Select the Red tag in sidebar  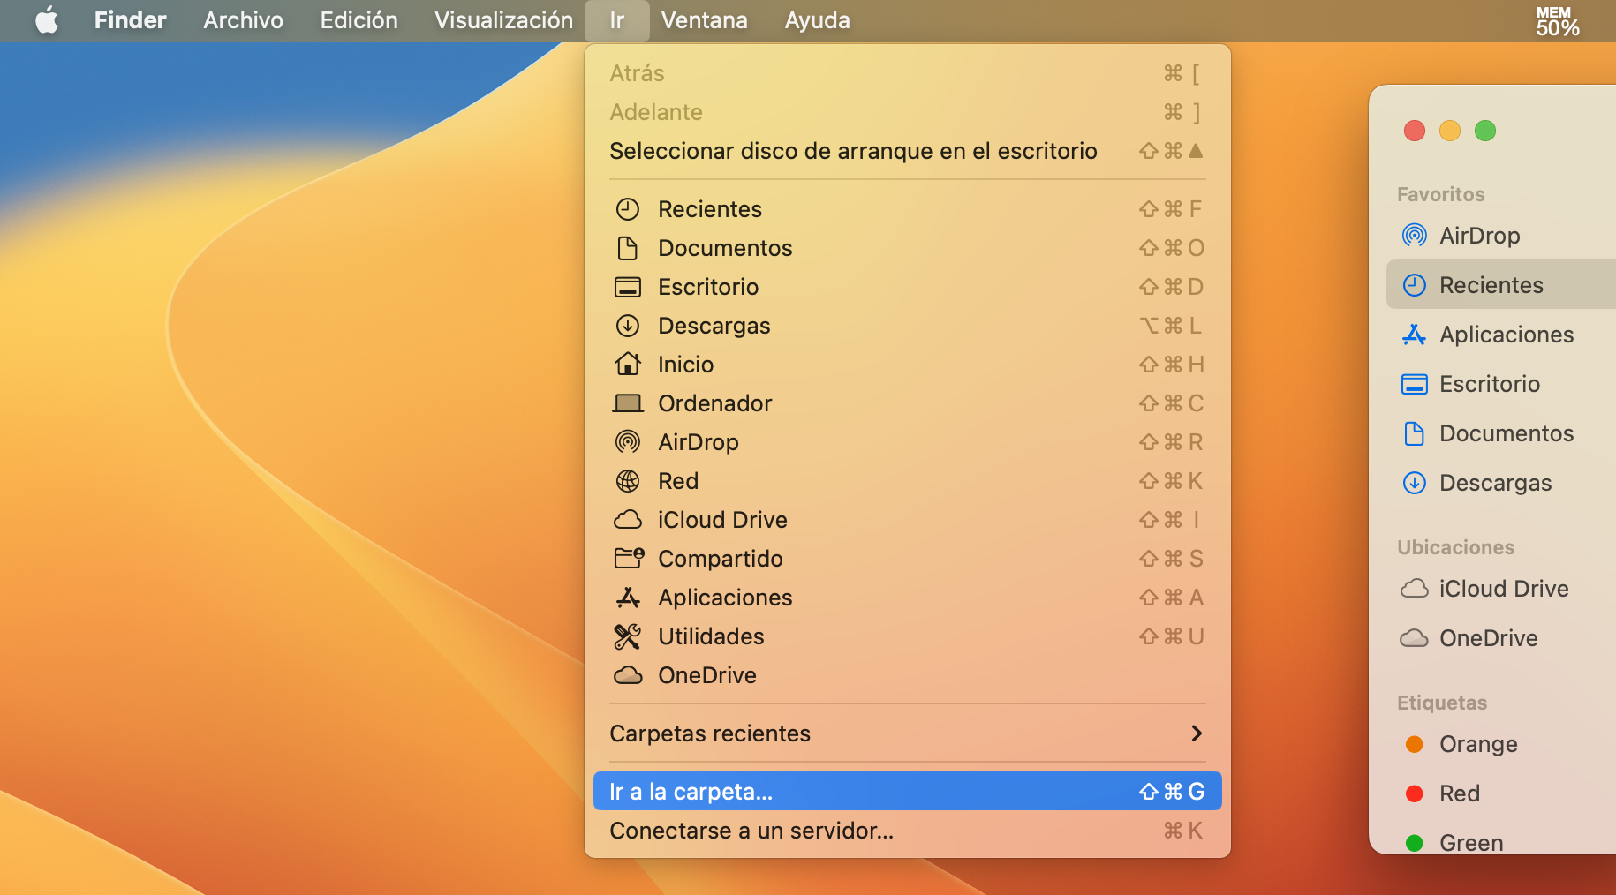click(x=1459, y=793)
